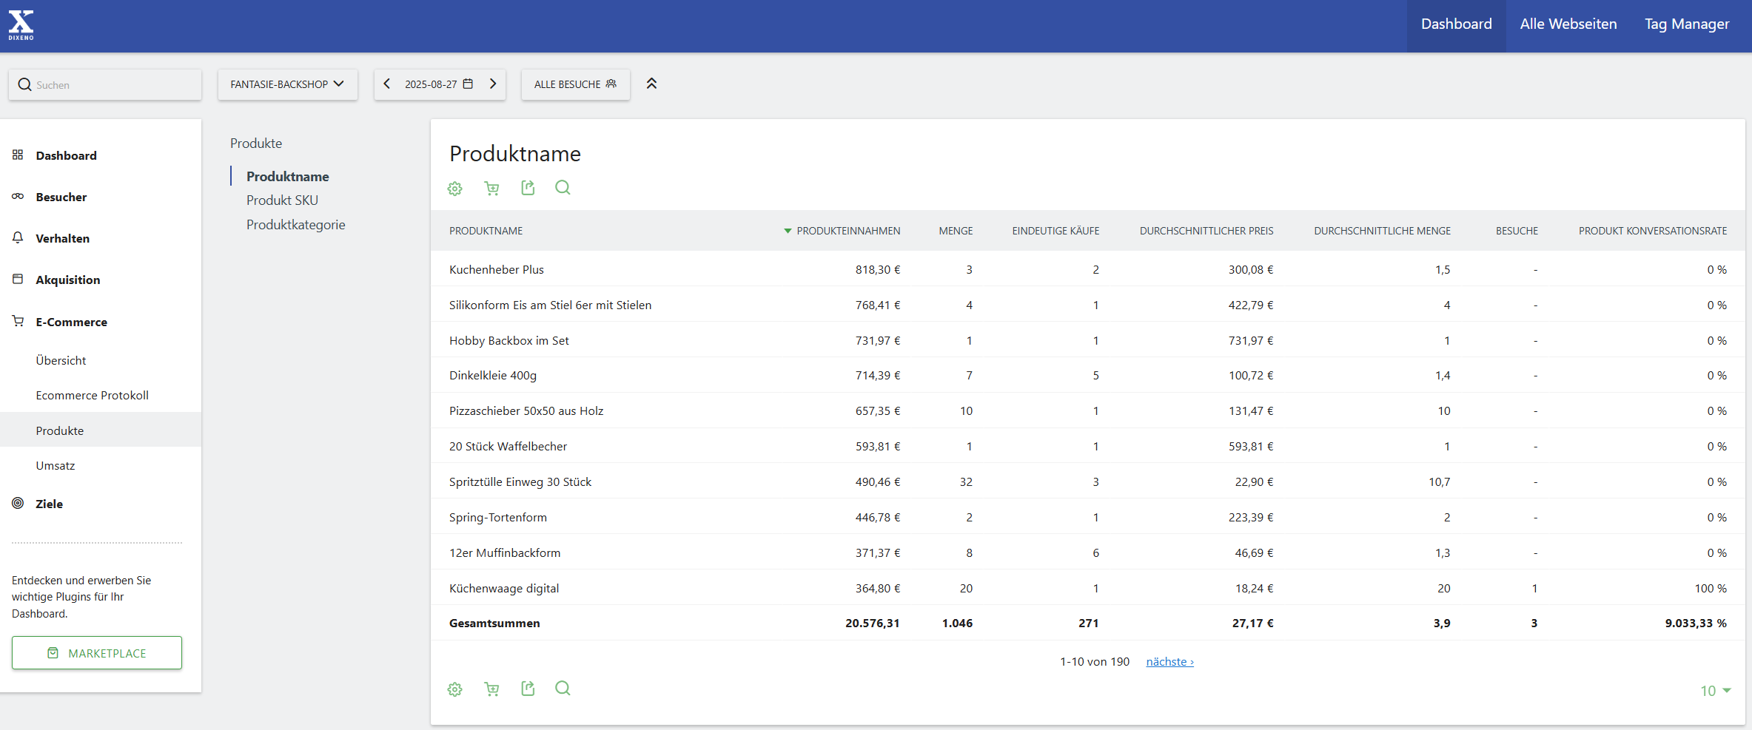
Task: Go to the previous date with left arrow
Action: click(x=386, y=84)
